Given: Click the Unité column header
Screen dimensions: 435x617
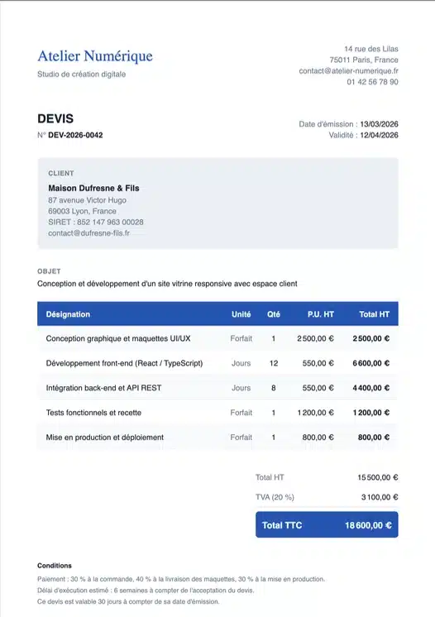Looking at the screenshot, I should coord(241,314).
